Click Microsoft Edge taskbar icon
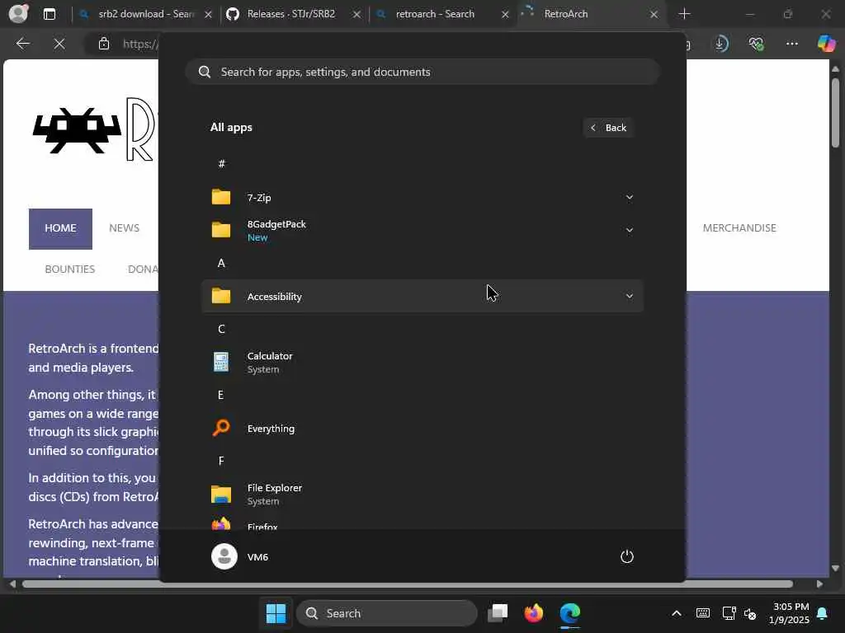The image size is (845, 633). tap(569, 613)
